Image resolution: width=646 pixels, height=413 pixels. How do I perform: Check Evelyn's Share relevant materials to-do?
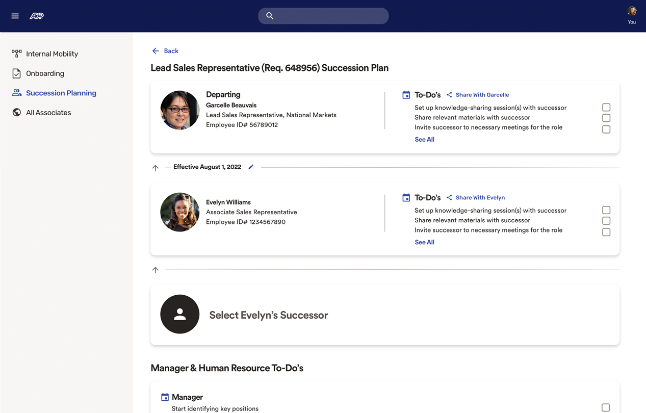pos(606,221)
